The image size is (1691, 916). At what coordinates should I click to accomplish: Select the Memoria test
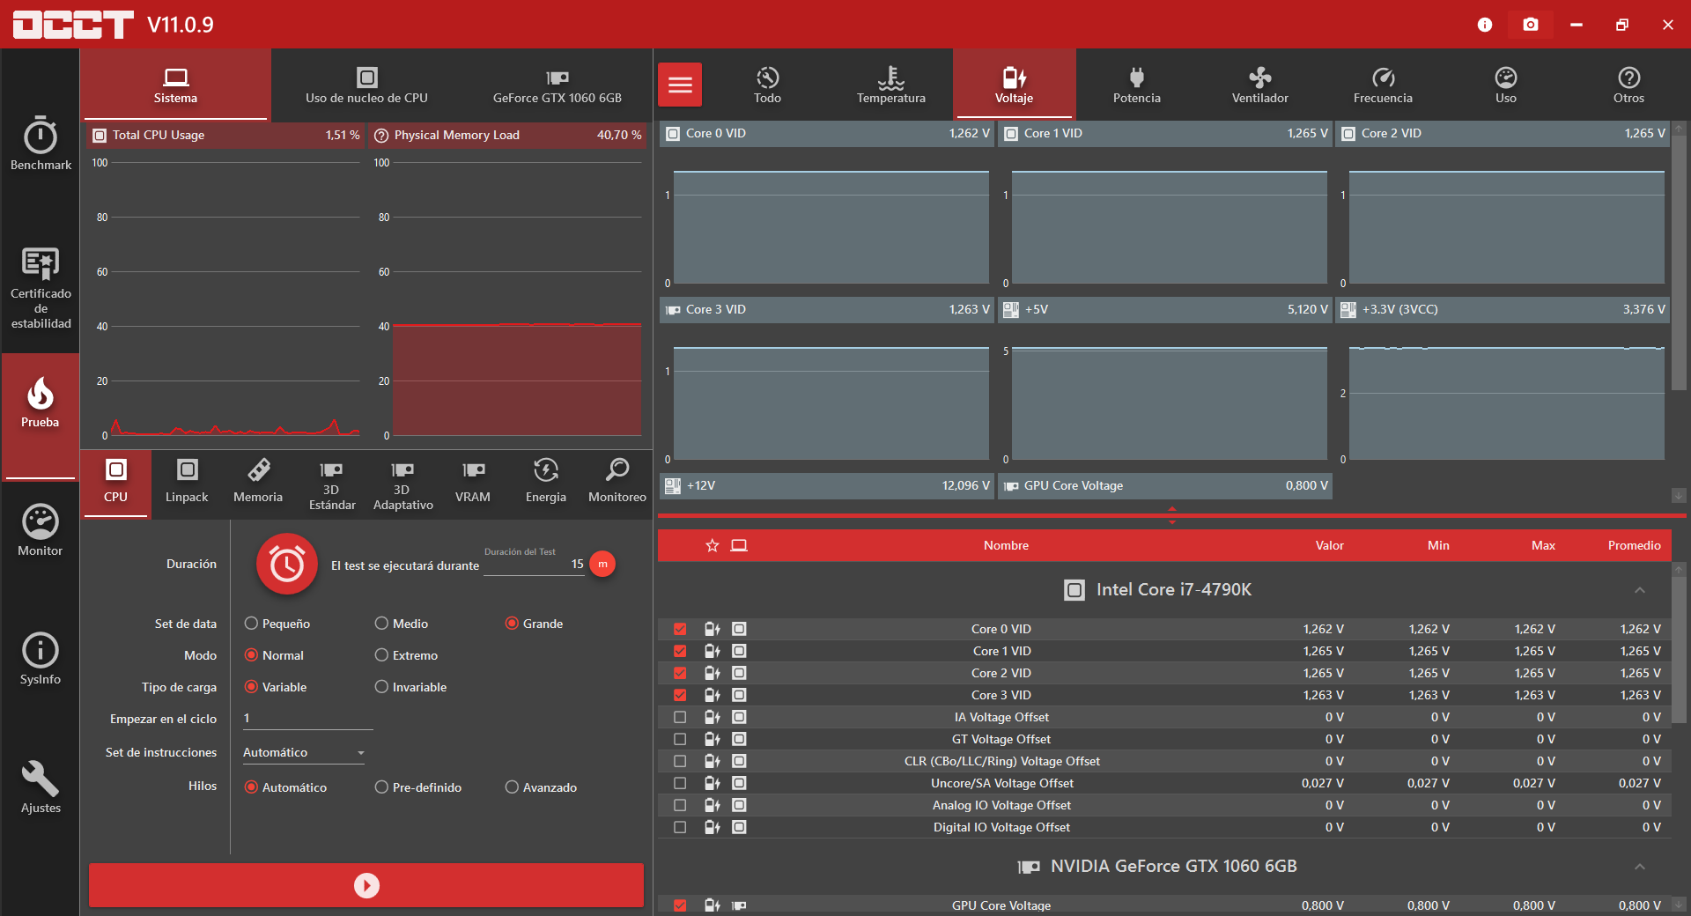click(258, 482)
